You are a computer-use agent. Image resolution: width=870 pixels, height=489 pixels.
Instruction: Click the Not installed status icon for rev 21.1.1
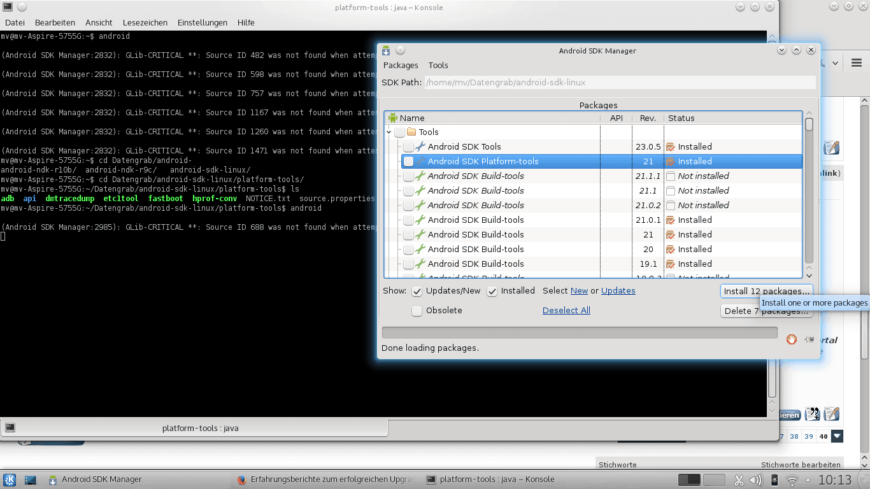click(x=670, y=176)
